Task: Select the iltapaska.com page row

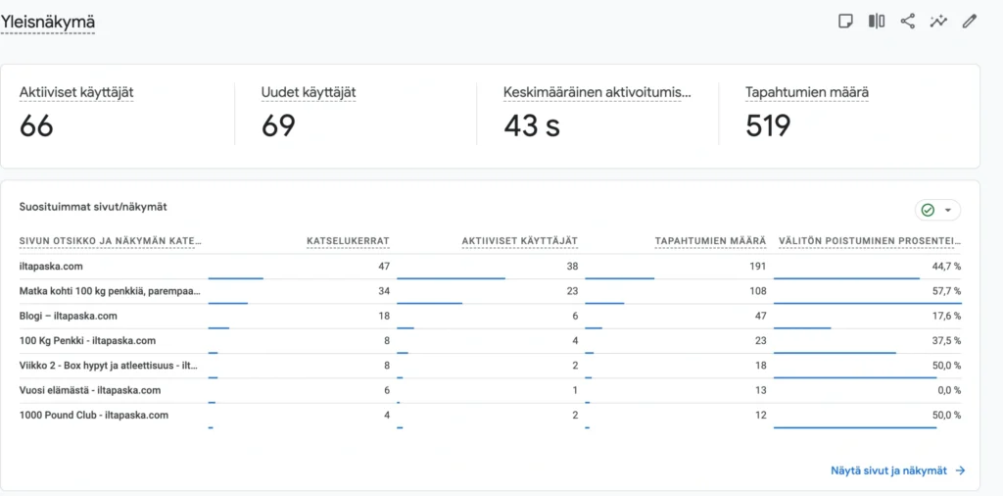Action: [490, 267]
